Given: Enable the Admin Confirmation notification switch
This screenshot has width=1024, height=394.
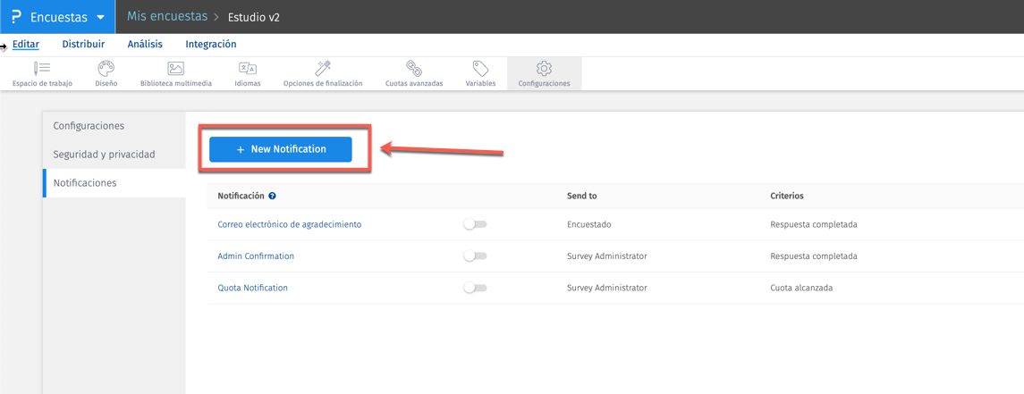Looking at the screenshot, I should (475, 256).
